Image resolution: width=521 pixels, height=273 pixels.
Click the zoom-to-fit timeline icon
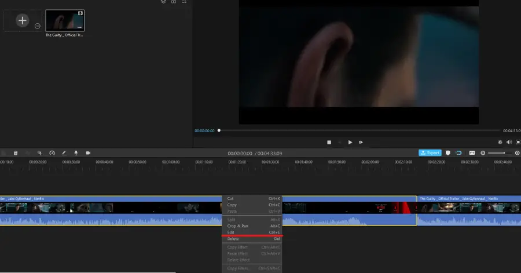coord(472,153)
